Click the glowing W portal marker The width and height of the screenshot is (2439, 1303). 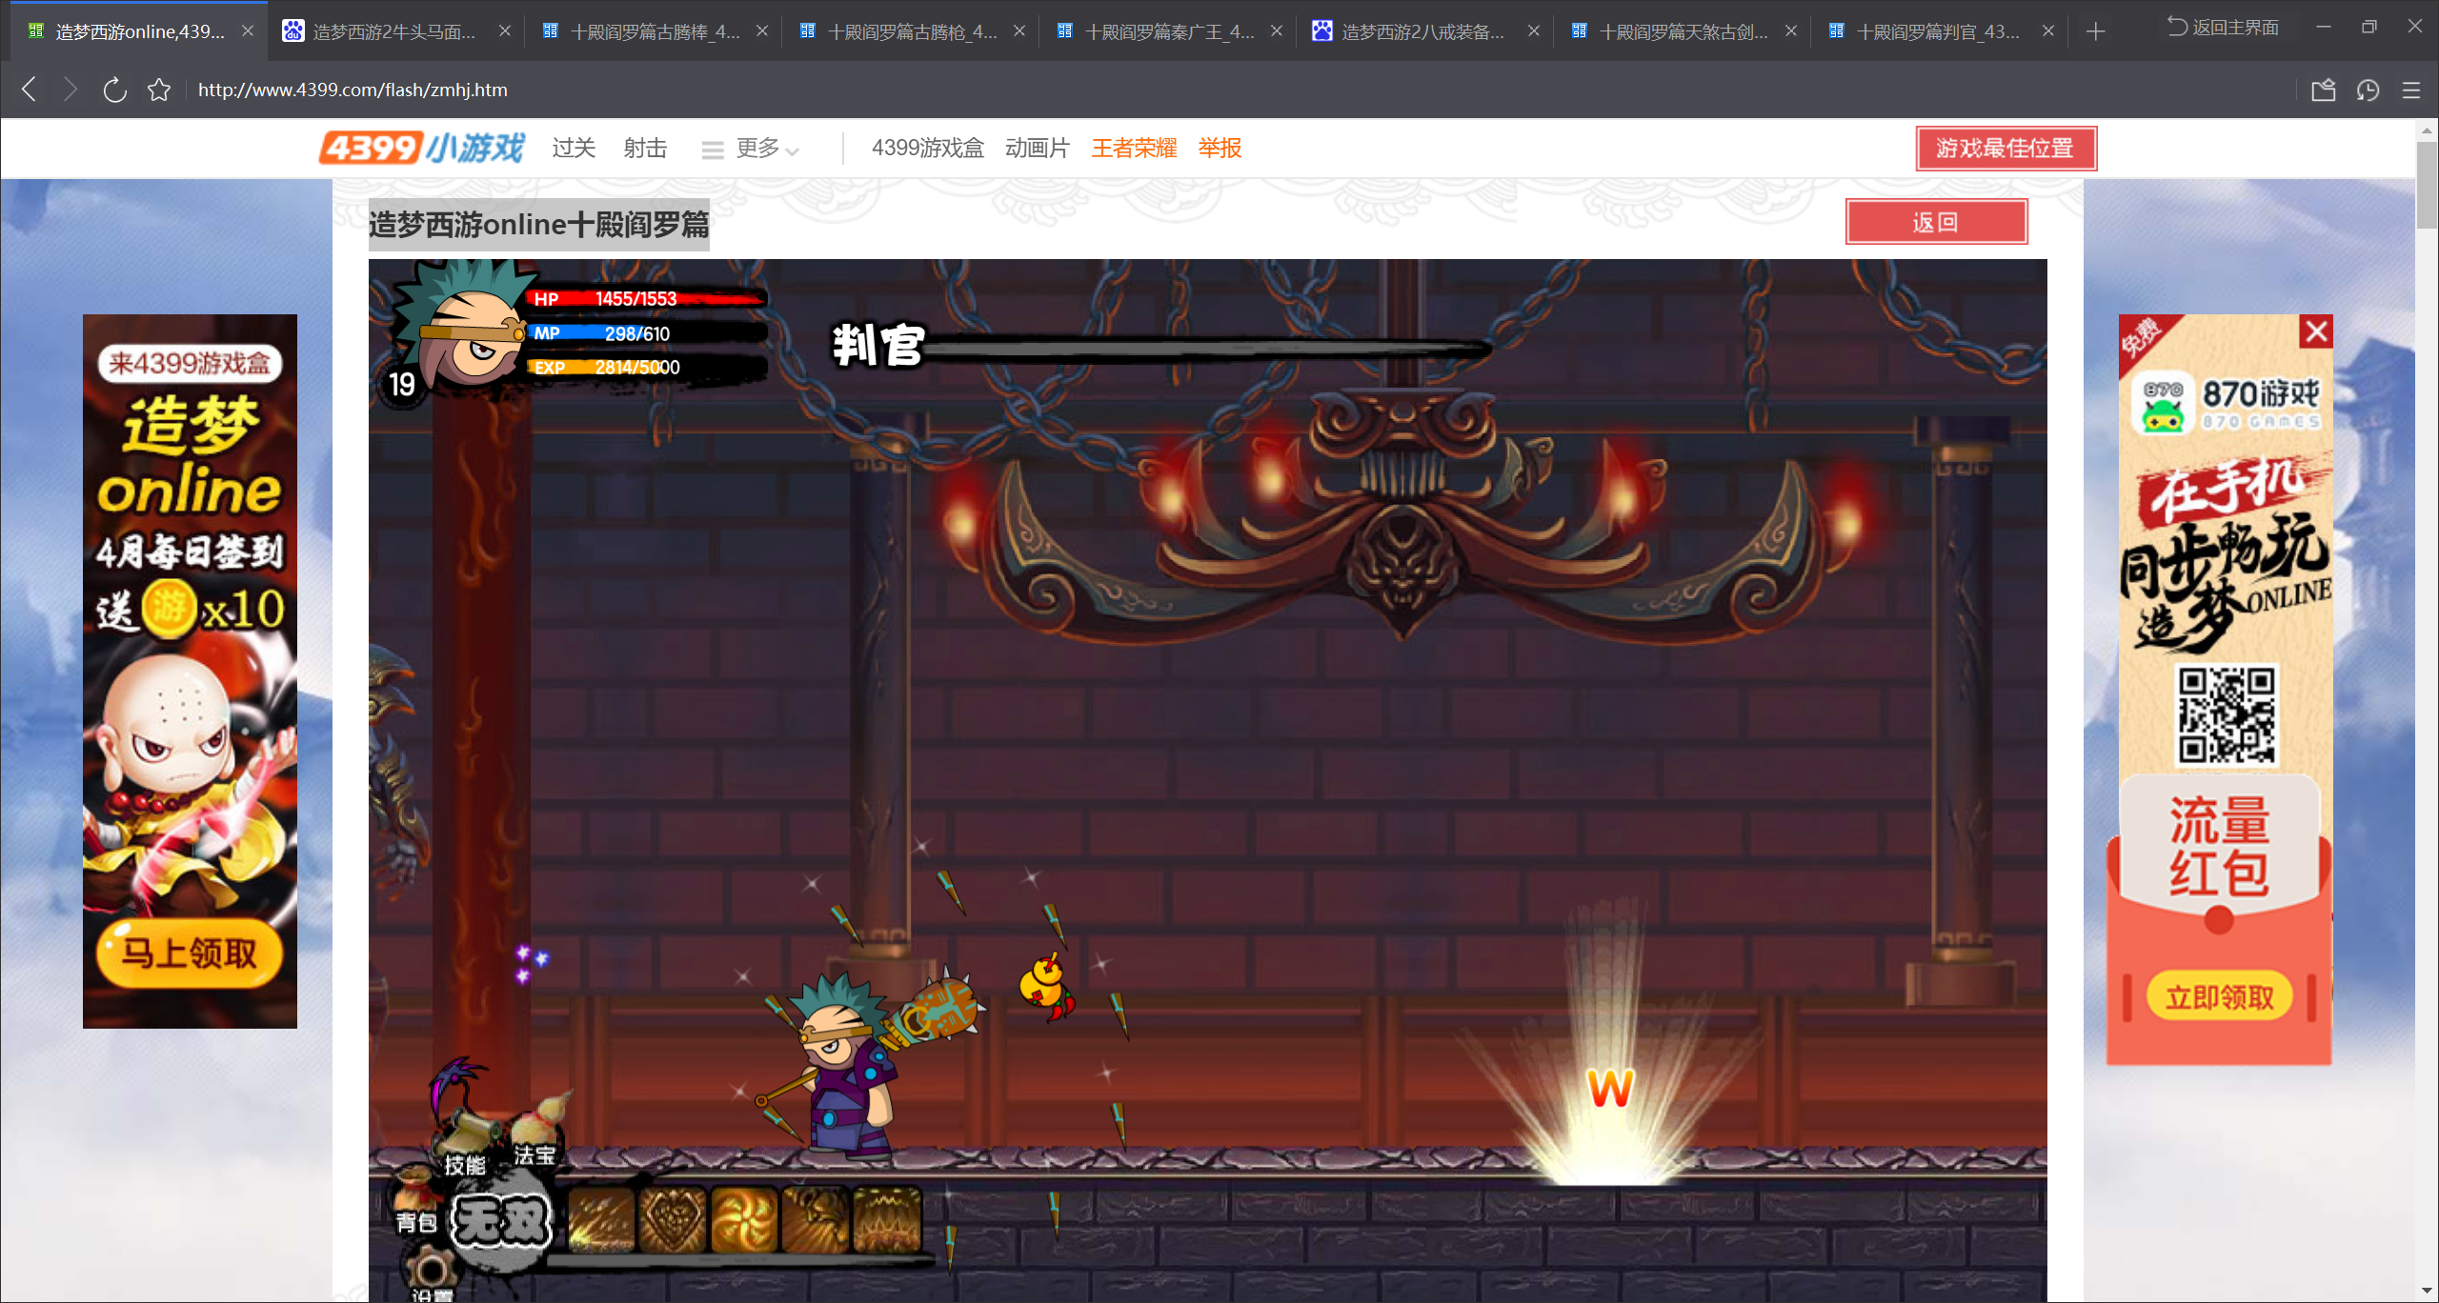[x=1610, y=1088]
